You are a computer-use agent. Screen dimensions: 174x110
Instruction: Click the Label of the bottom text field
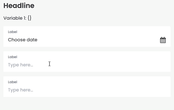(x=13, y=82)
